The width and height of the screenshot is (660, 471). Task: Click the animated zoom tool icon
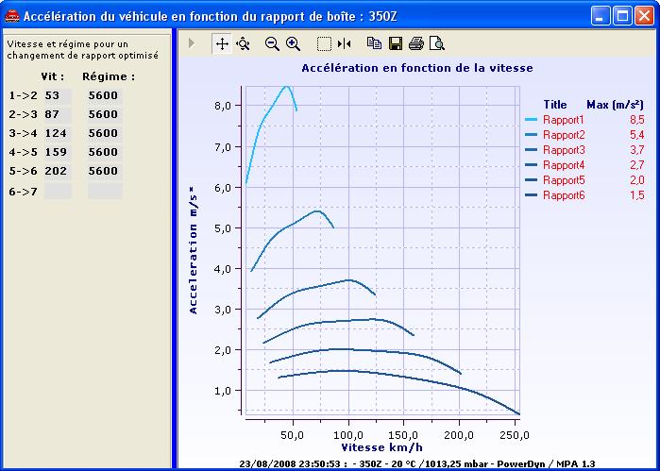click(243, 43)
